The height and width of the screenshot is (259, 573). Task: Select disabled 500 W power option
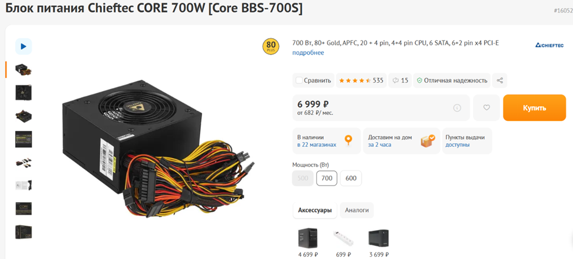pos(303,178)
